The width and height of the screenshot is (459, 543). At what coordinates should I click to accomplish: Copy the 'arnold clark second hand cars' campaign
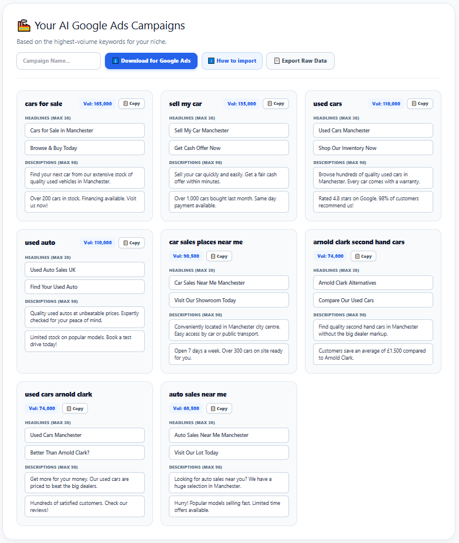(363, 256)
